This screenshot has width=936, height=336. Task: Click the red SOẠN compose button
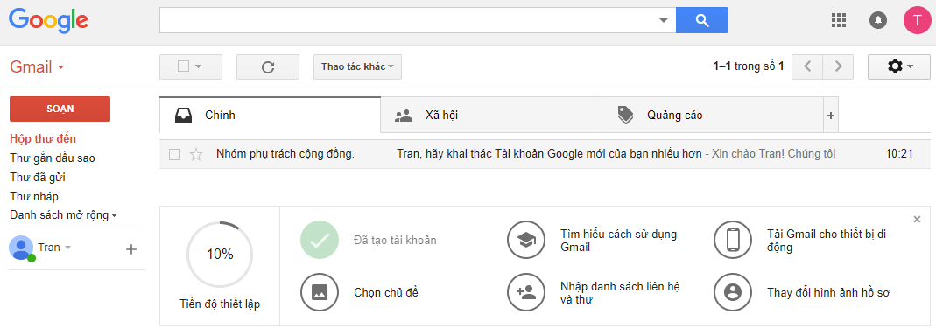(x=60, y=108)
